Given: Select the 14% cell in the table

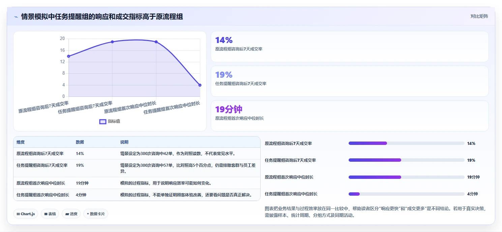Looking at the screenshot, I should 80,153.
